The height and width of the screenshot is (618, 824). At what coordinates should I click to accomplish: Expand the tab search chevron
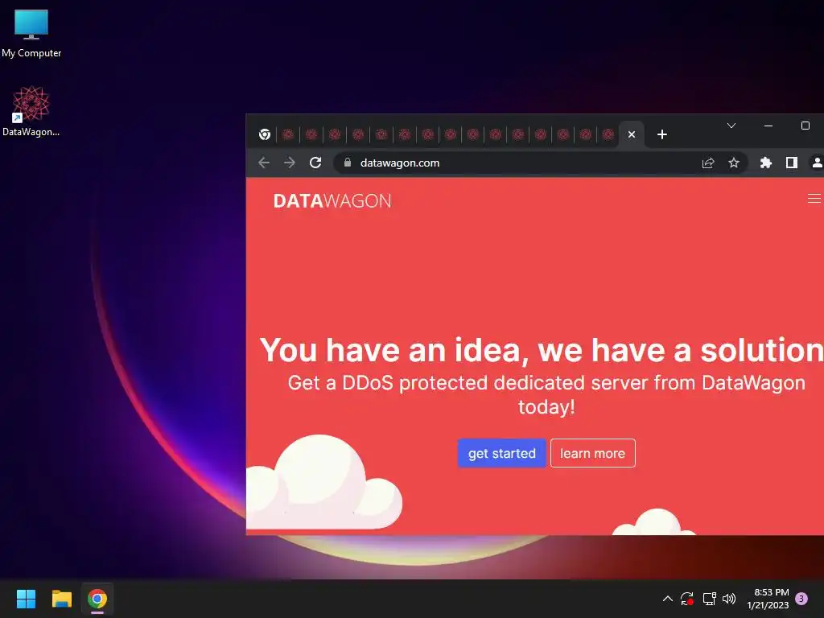pyautogui.click(x=731, y=126)
